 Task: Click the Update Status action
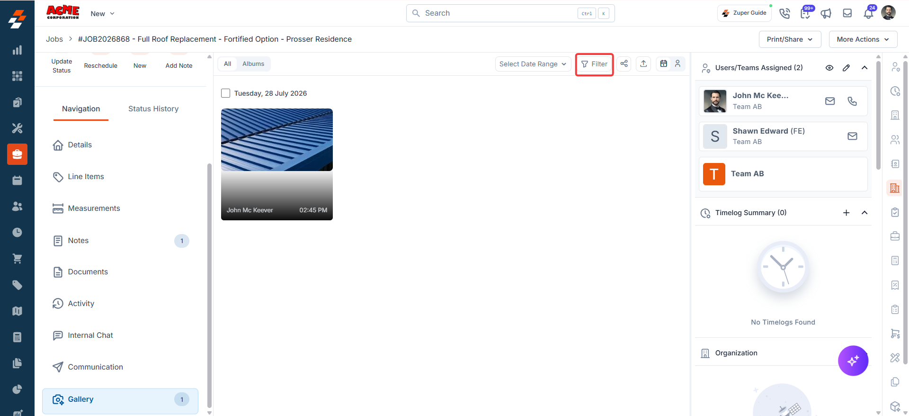pos(62,66)
